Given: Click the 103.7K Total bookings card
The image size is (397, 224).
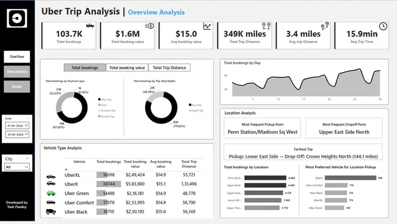Looking at the screenshot, I should tap(69, 35).
